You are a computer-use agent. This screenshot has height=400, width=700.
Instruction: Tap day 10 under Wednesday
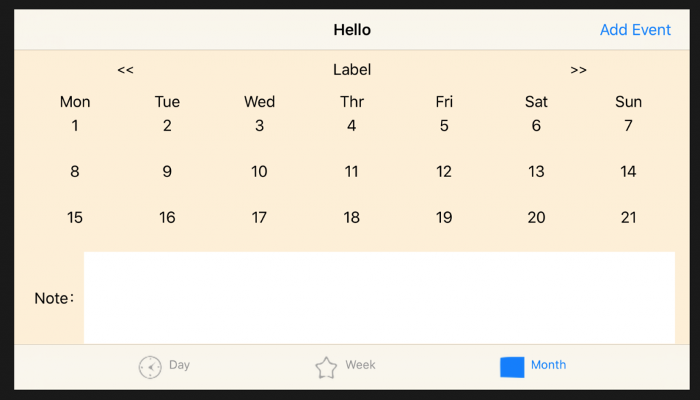[x=259, y=172]
